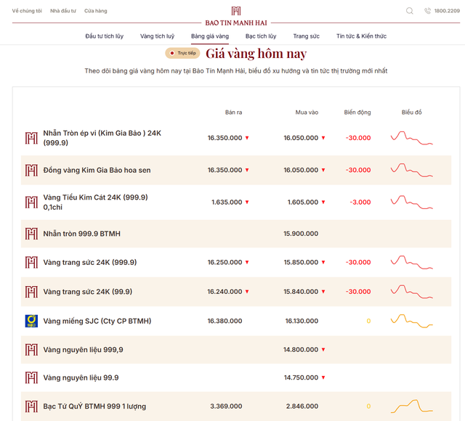This screenshot has width=465, height=421.
Task: Click the Giá vàng hôm nay heading
Action: coord(256,54)
